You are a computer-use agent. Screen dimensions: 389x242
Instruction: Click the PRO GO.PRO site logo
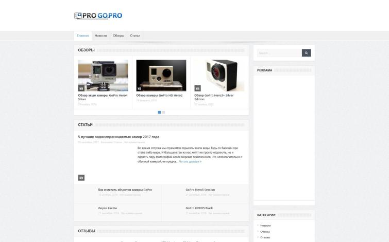[x=98, y=15]
